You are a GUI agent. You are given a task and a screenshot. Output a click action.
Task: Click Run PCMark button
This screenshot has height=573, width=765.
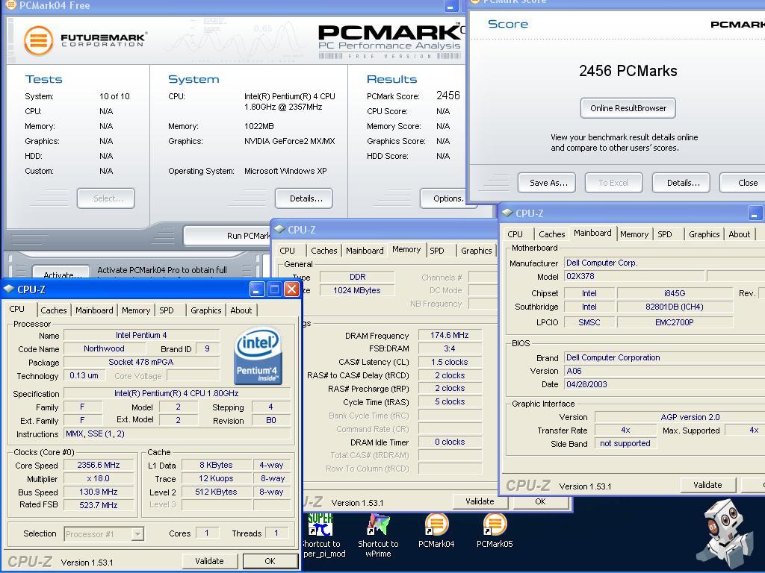227,236
